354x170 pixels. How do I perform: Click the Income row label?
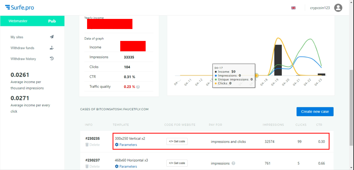point(95,47)
